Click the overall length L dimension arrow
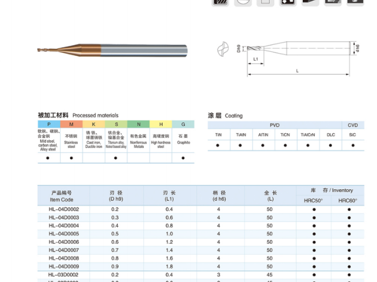The height and width of the screenshot is (282, 377). tap(299, 75)
